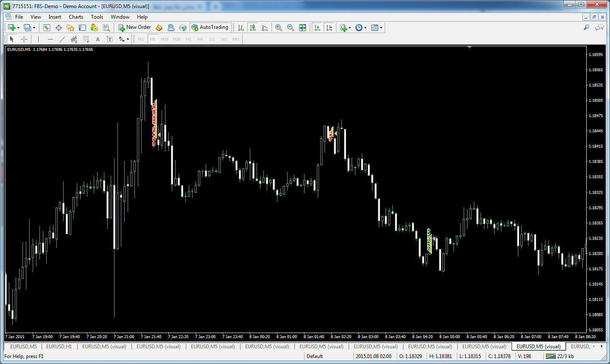This screenshot has height=364, width=610.
Task: Switch chart to candlesticks mode
Action: 253,28
